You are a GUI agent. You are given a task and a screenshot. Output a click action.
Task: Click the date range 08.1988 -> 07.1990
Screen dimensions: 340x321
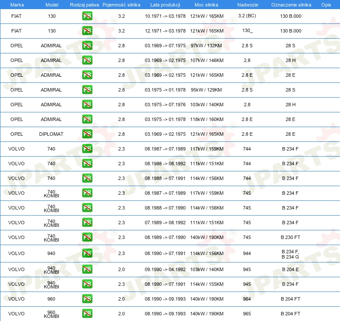coord(165,208)
